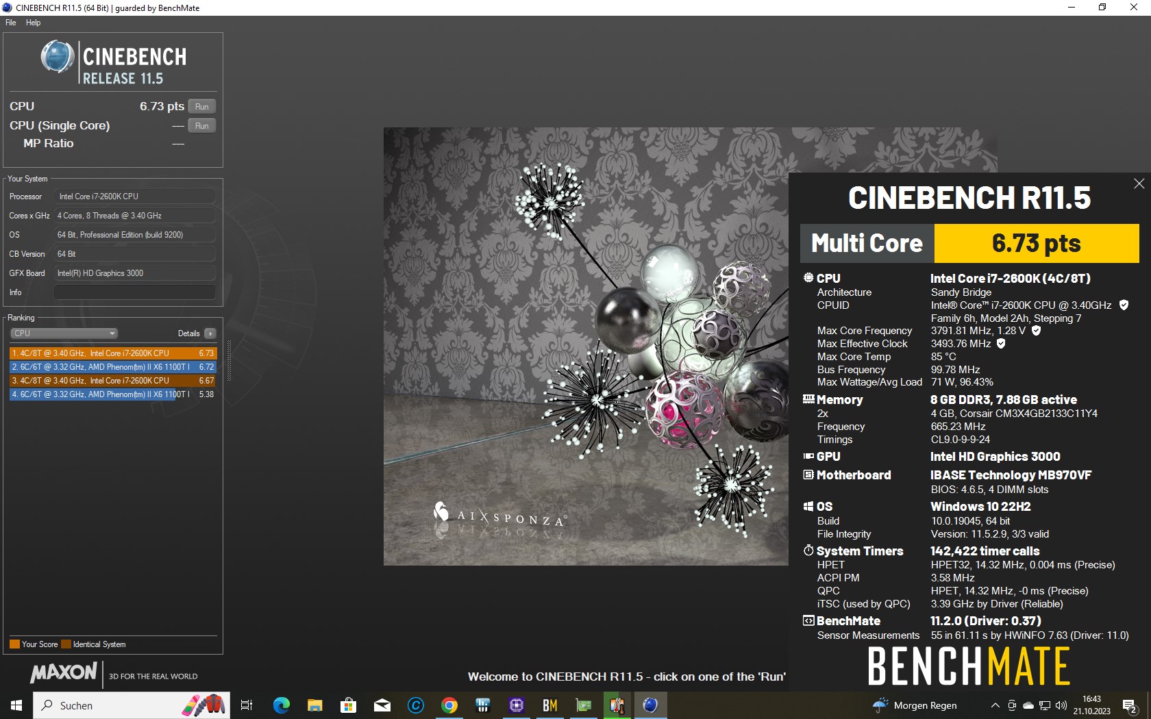The image size is (1151, 719).
Task: Open Microsoft Store from the taskbar
Action: click(348, 705)
